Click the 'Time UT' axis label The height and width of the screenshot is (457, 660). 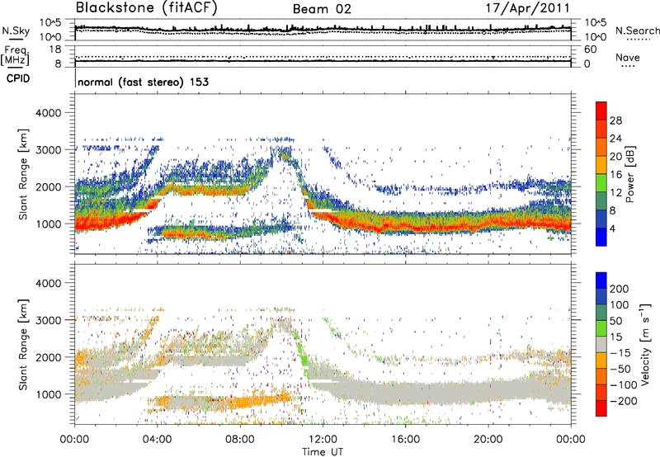coord(323,452)
